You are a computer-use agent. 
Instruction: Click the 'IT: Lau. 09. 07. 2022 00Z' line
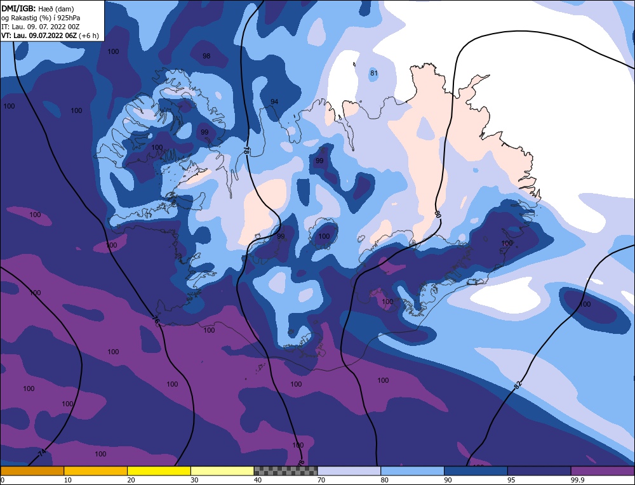(40, 26)
